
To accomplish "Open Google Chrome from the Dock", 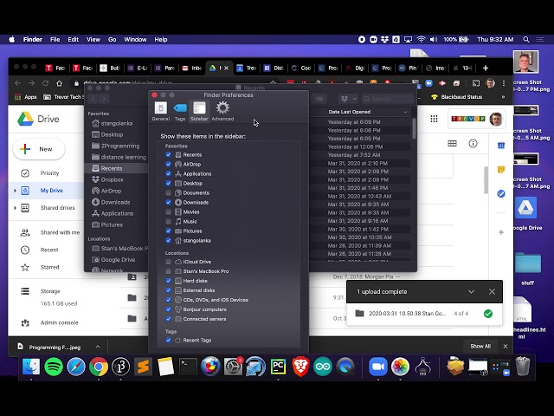I will pyautogui.click(x=99, y=367).
